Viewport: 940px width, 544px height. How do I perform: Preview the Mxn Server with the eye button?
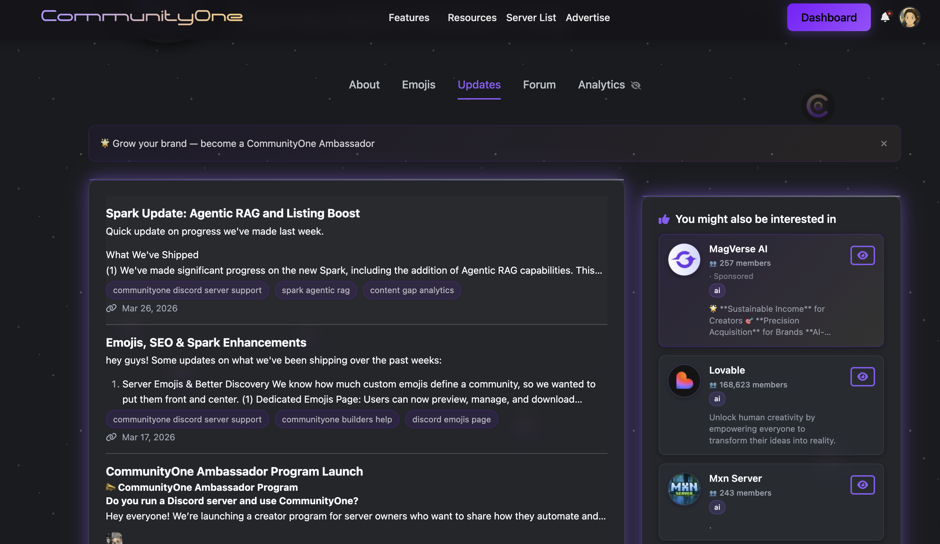(862, 485)
